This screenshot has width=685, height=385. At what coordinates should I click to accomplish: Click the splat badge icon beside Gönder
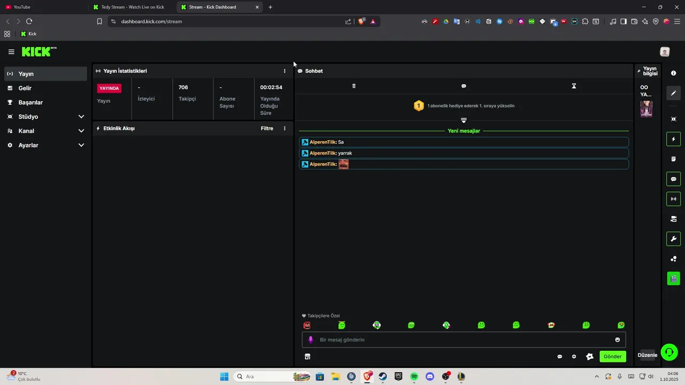[x=590, y=357]
